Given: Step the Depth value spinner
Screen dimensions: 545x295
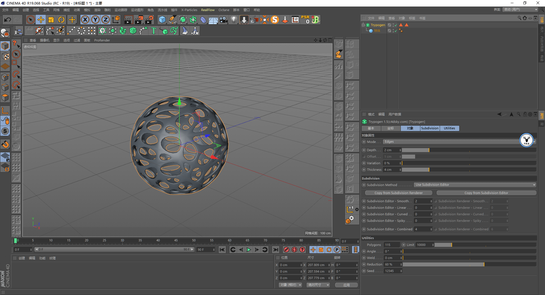Looking at the screenshot, I should (x=400, y=150).
